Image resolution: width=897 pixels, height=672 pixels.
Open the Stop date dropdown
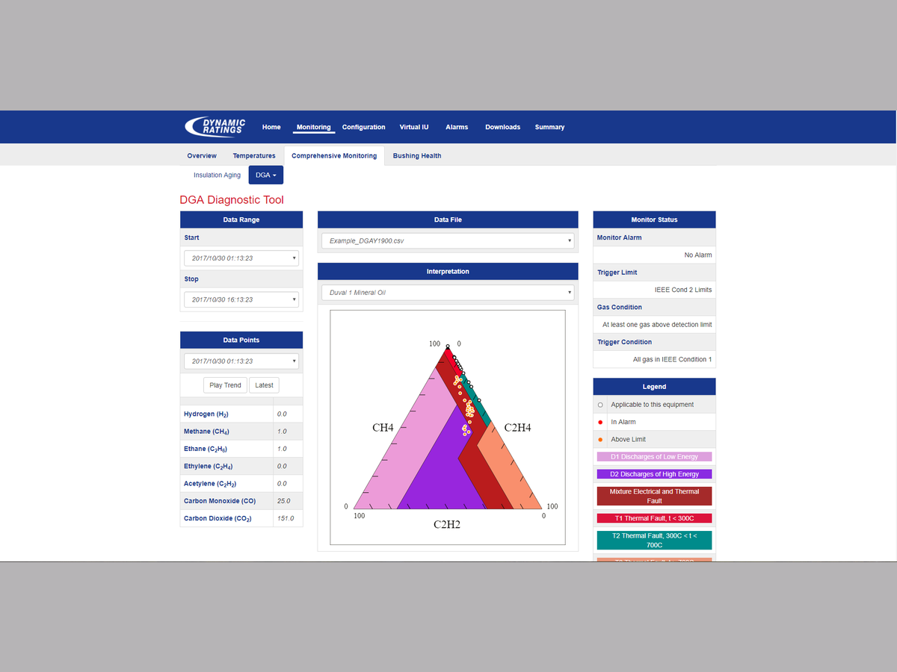pyautogui.click(x=241, y=299)
